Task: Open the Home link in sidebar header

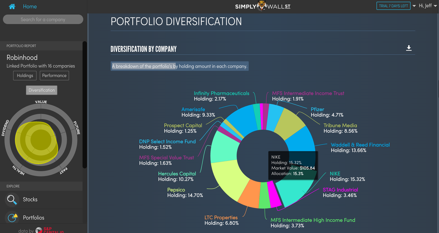Action: coord(30,7)
